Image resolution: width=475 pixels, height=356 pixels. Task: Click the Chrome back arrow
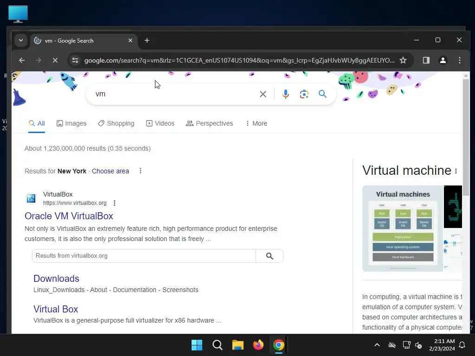coord(22,60)
